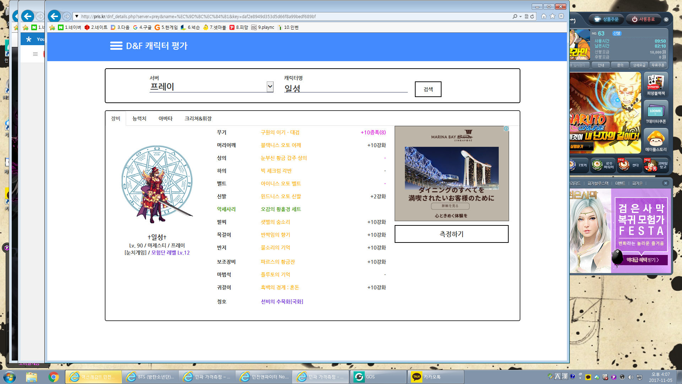
Task: Open the 7.넷마블 bookmark
Action: (x=215, y=27)
